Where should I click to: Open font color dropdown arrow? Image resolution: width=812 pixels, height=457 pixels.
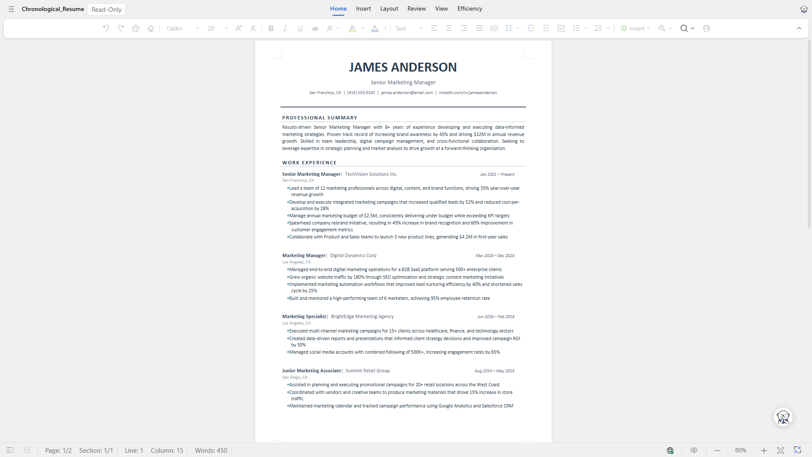coord(385,28)
